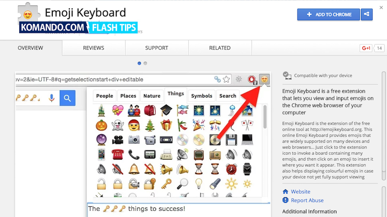This screenshot has height=217, width=387.
Task: Switch to the People emoji category
Action: pyautogui.click(x=105, y=96)
